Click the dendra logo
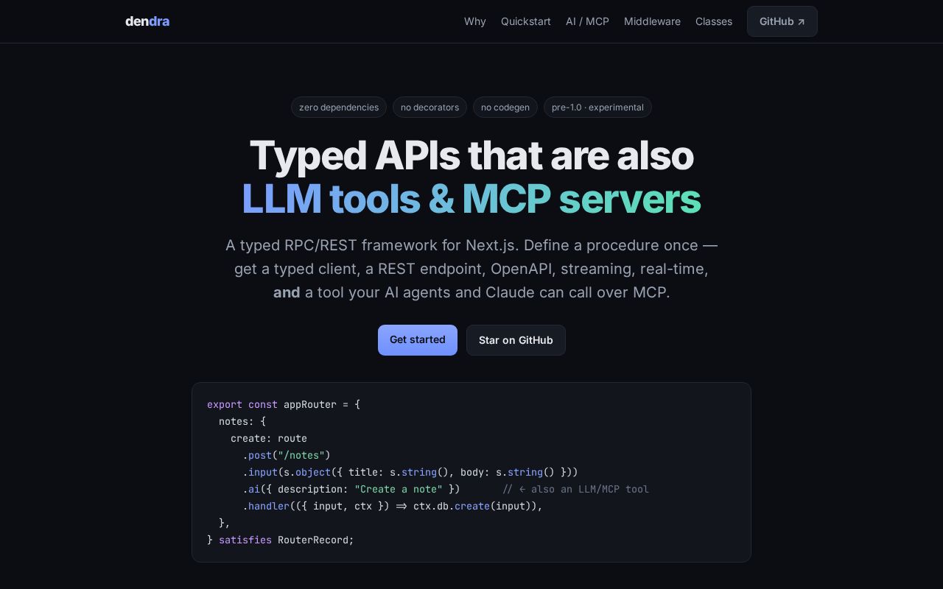943x589 pixels. (x=147, y=21)
